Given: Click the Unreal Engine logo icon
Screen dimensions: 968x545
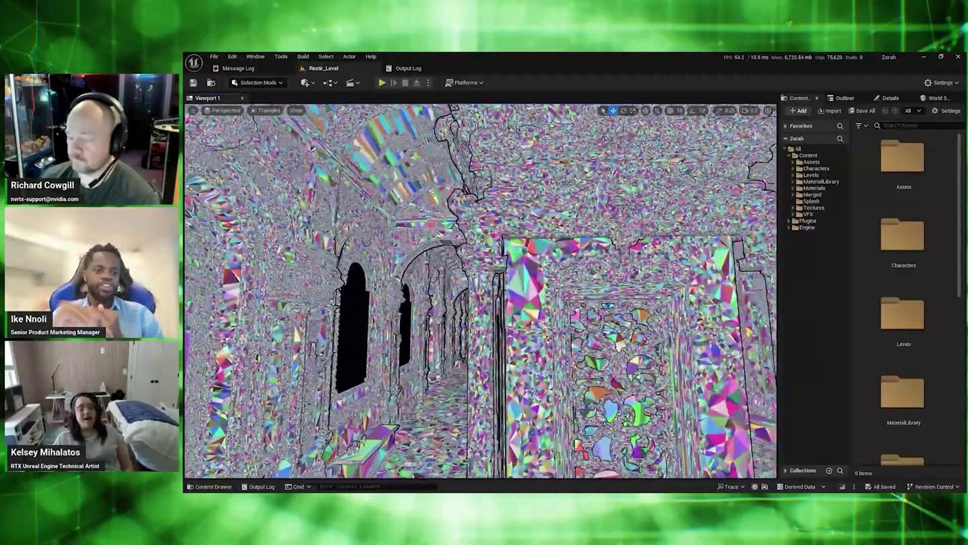Looking at the screenshot, I should coord(194,63).
